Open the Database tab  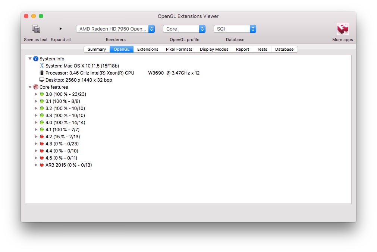tap(284, 49)
